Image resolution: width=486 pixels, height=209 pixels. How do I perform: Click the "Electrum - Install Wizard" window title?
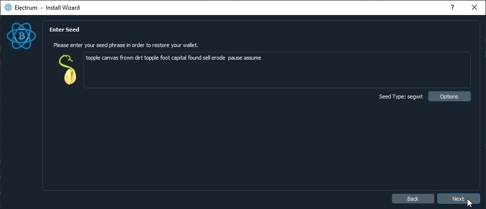[47, 8]
